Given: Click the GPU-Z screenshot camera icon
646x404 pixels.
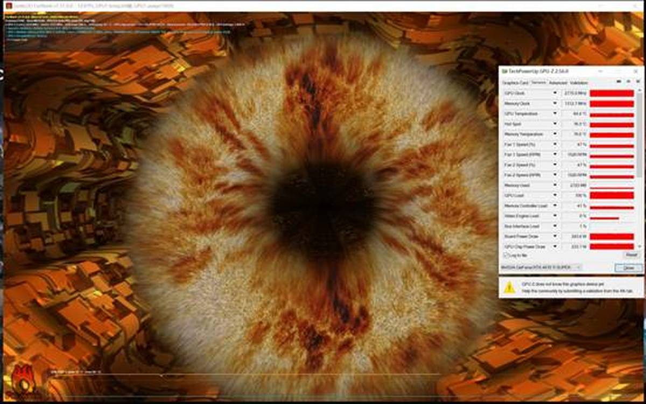Looking at the screenshot, I should 619,82.
